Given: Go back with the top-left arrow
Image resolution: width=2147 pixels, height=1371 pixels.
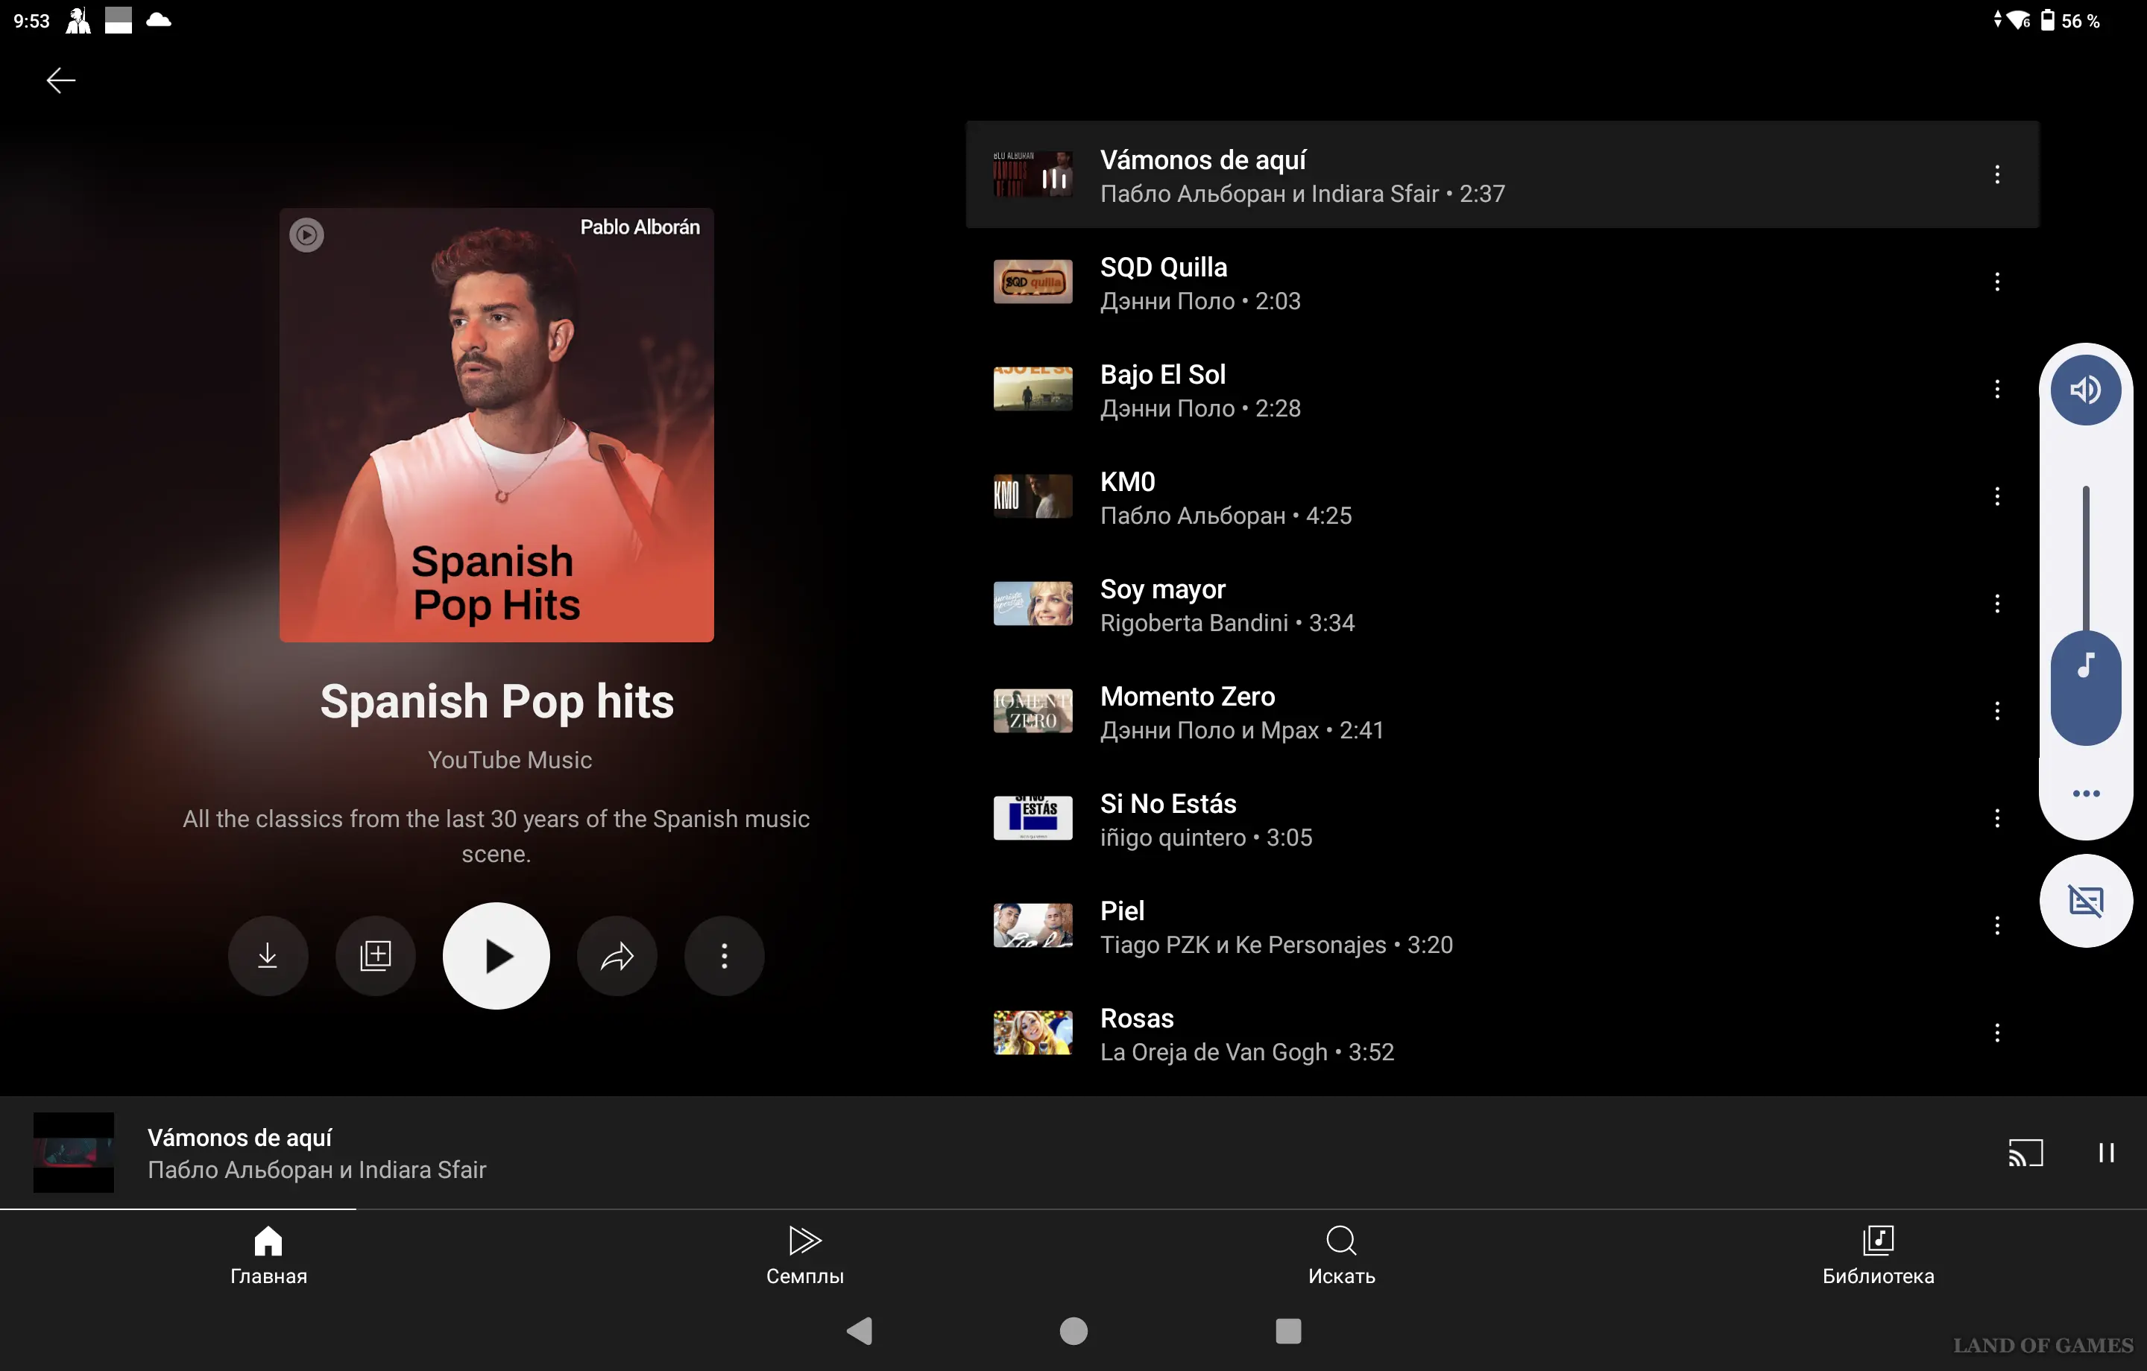Looking at the screenshot, I should click(60, 80).
